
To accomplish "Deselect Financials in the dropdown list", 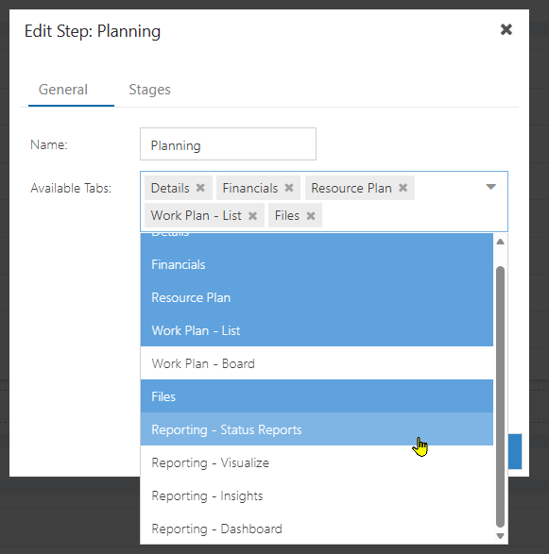I will 317,264.
